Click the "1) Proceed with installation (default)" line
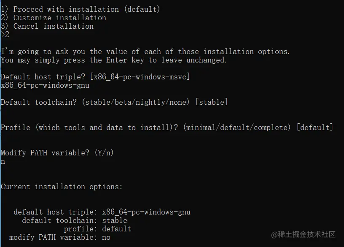This screenshot has height=247, width=344. 80,9
